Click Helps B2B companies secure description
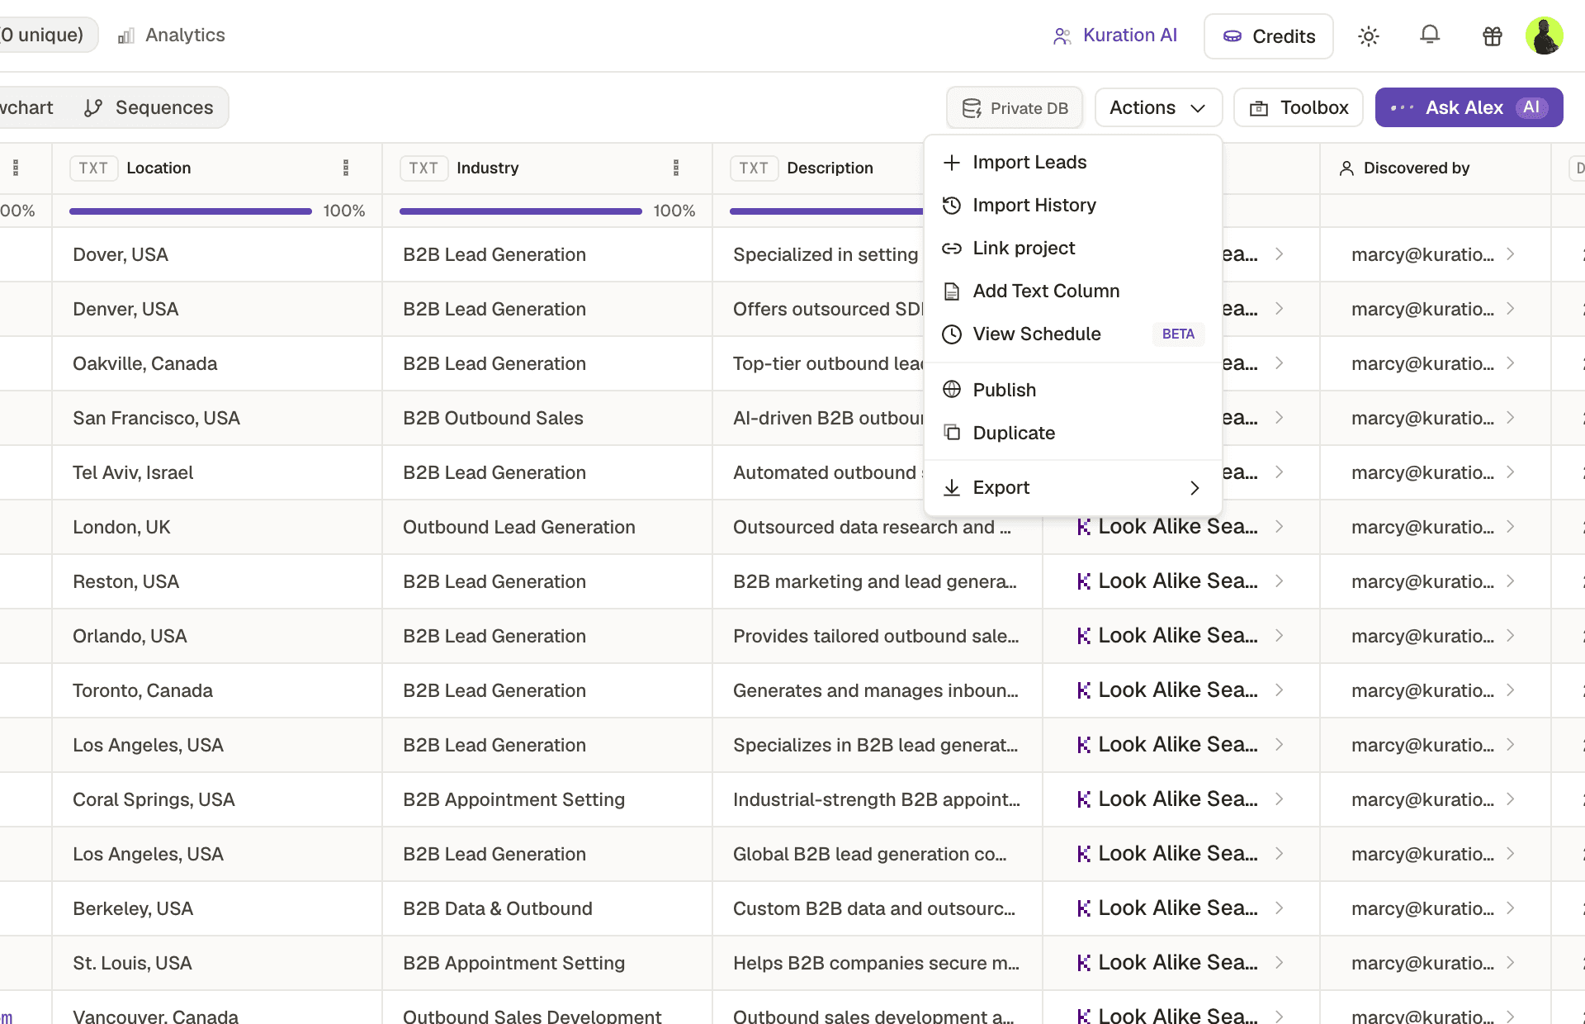 coord(878,964)
